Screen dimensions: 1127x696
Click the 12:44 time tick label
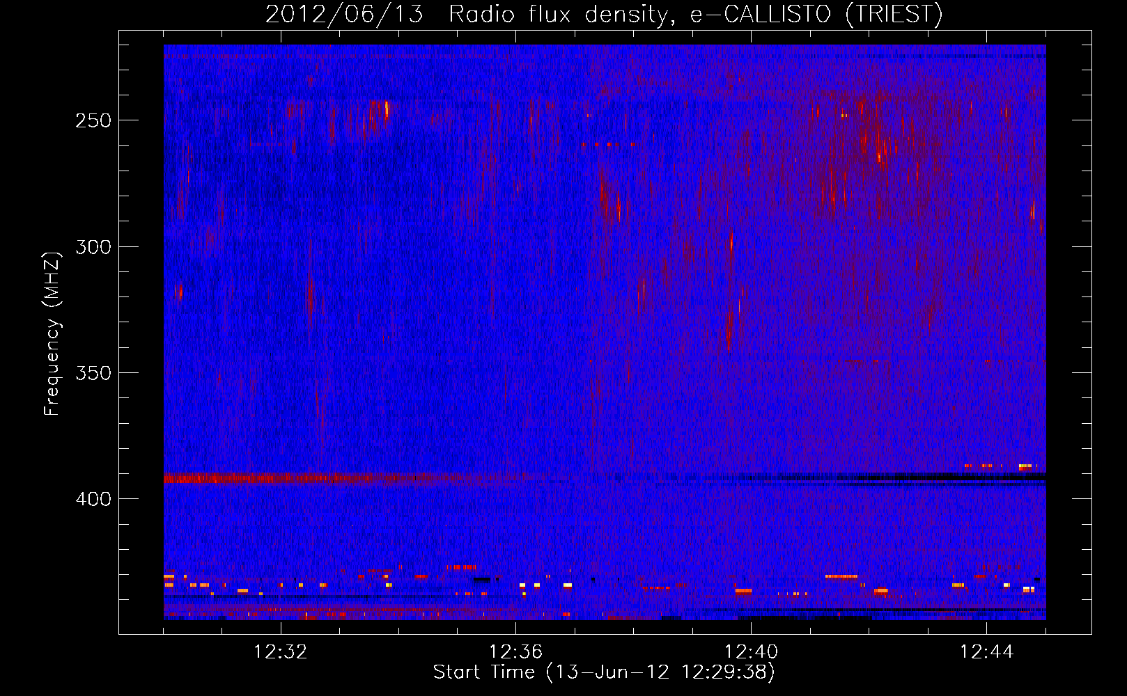(x=986, y=652)
